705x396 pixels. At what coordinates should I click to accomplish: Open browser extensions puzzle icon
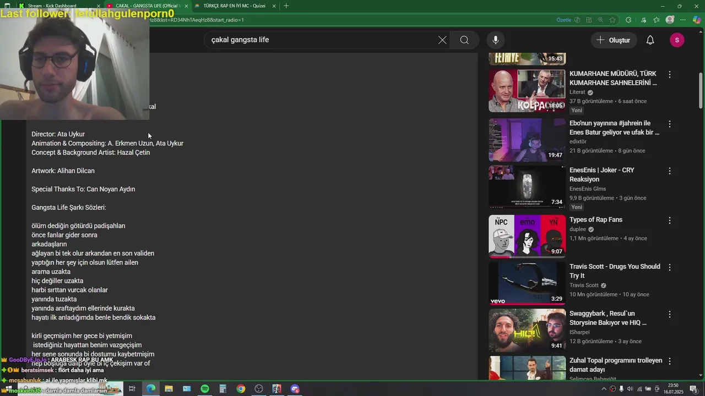coord(628,20)
